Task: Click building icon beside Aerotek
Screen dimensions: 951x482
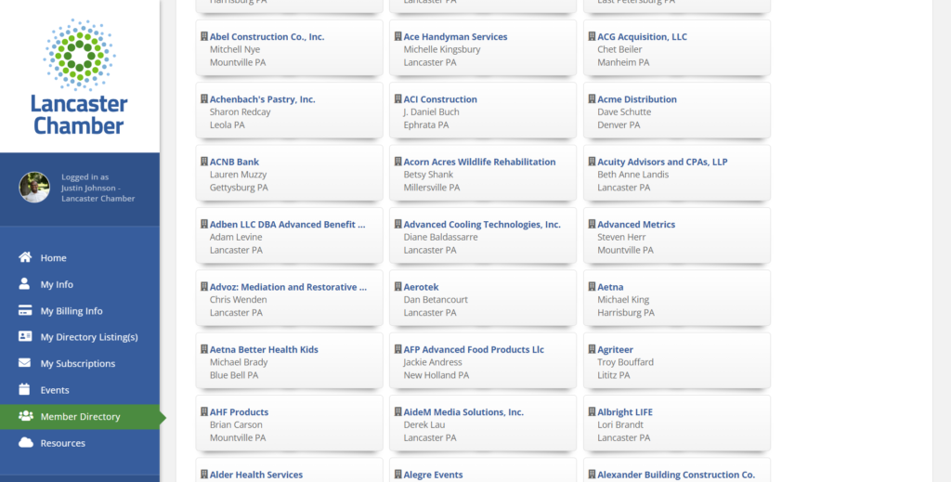Action: [397, 286]
